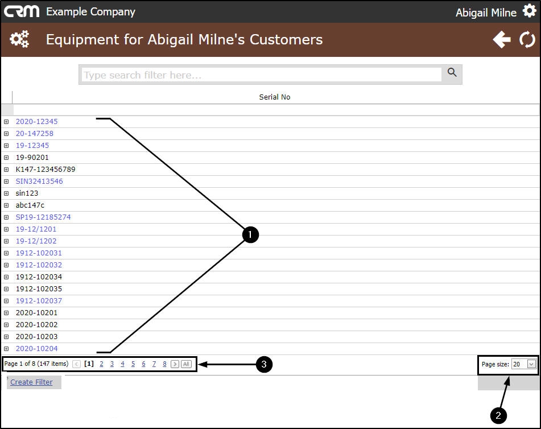
Task: Go to page 7 of results
Action: [154, 364]
